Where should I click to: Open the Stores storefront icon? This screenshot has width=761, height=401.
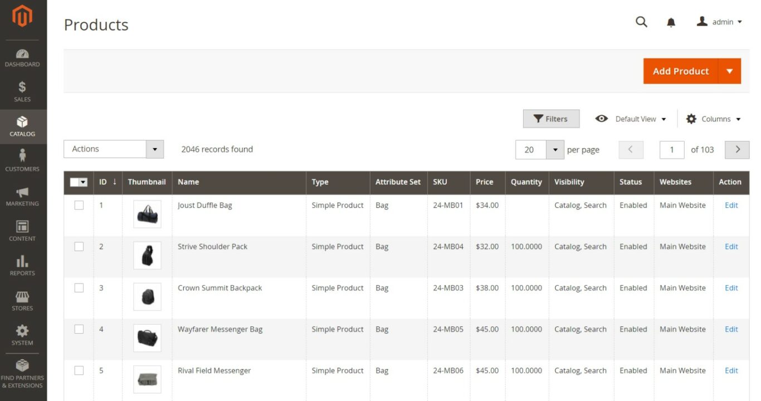(22, 296)
